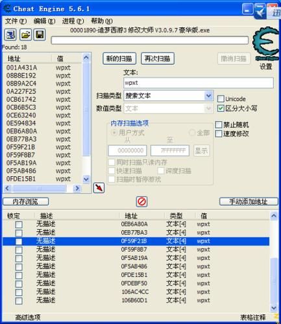This screenshot has width=281, height=324.
Task: Click the open folder load icon
Action: pos(25,34)
